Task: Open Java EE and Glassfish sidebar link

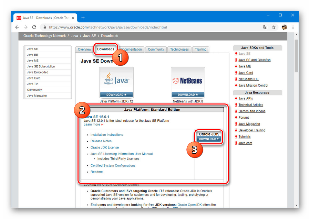Action: coord(255,60)
